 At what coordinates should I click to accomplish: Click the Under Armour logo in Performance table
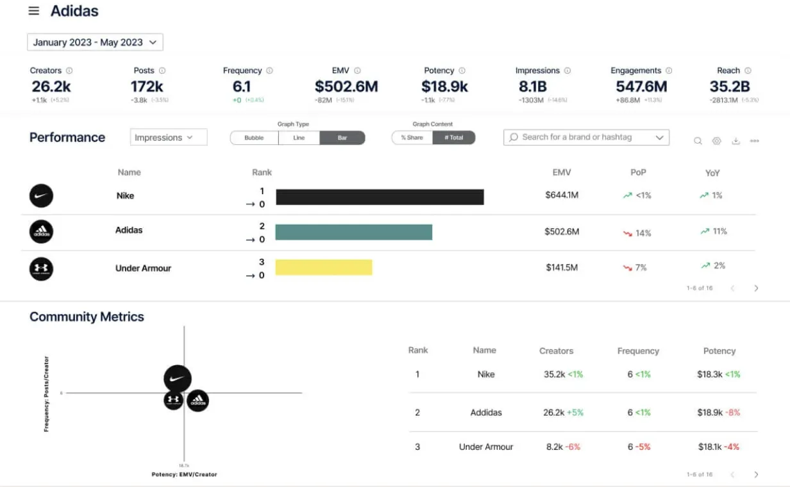pyautogui.click(x=41, y=268)
